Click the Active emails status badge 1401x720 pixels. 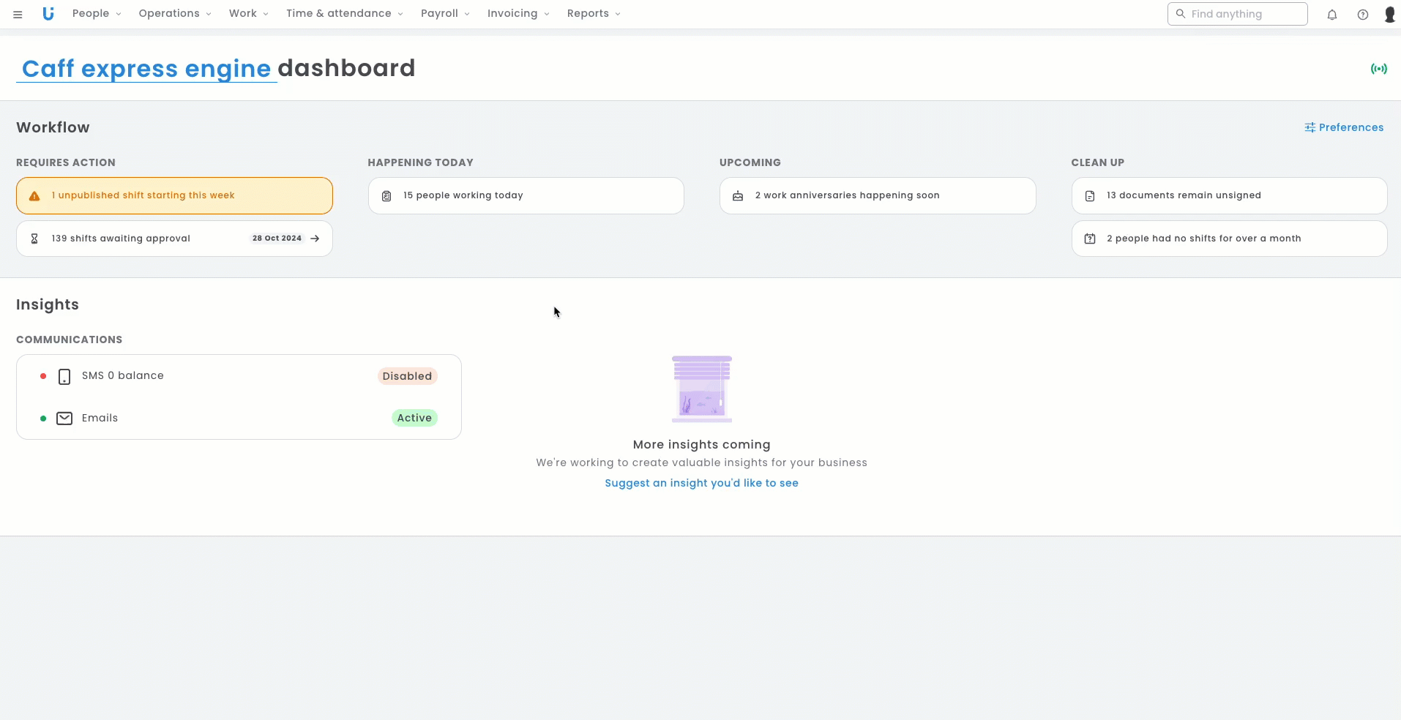414,418
